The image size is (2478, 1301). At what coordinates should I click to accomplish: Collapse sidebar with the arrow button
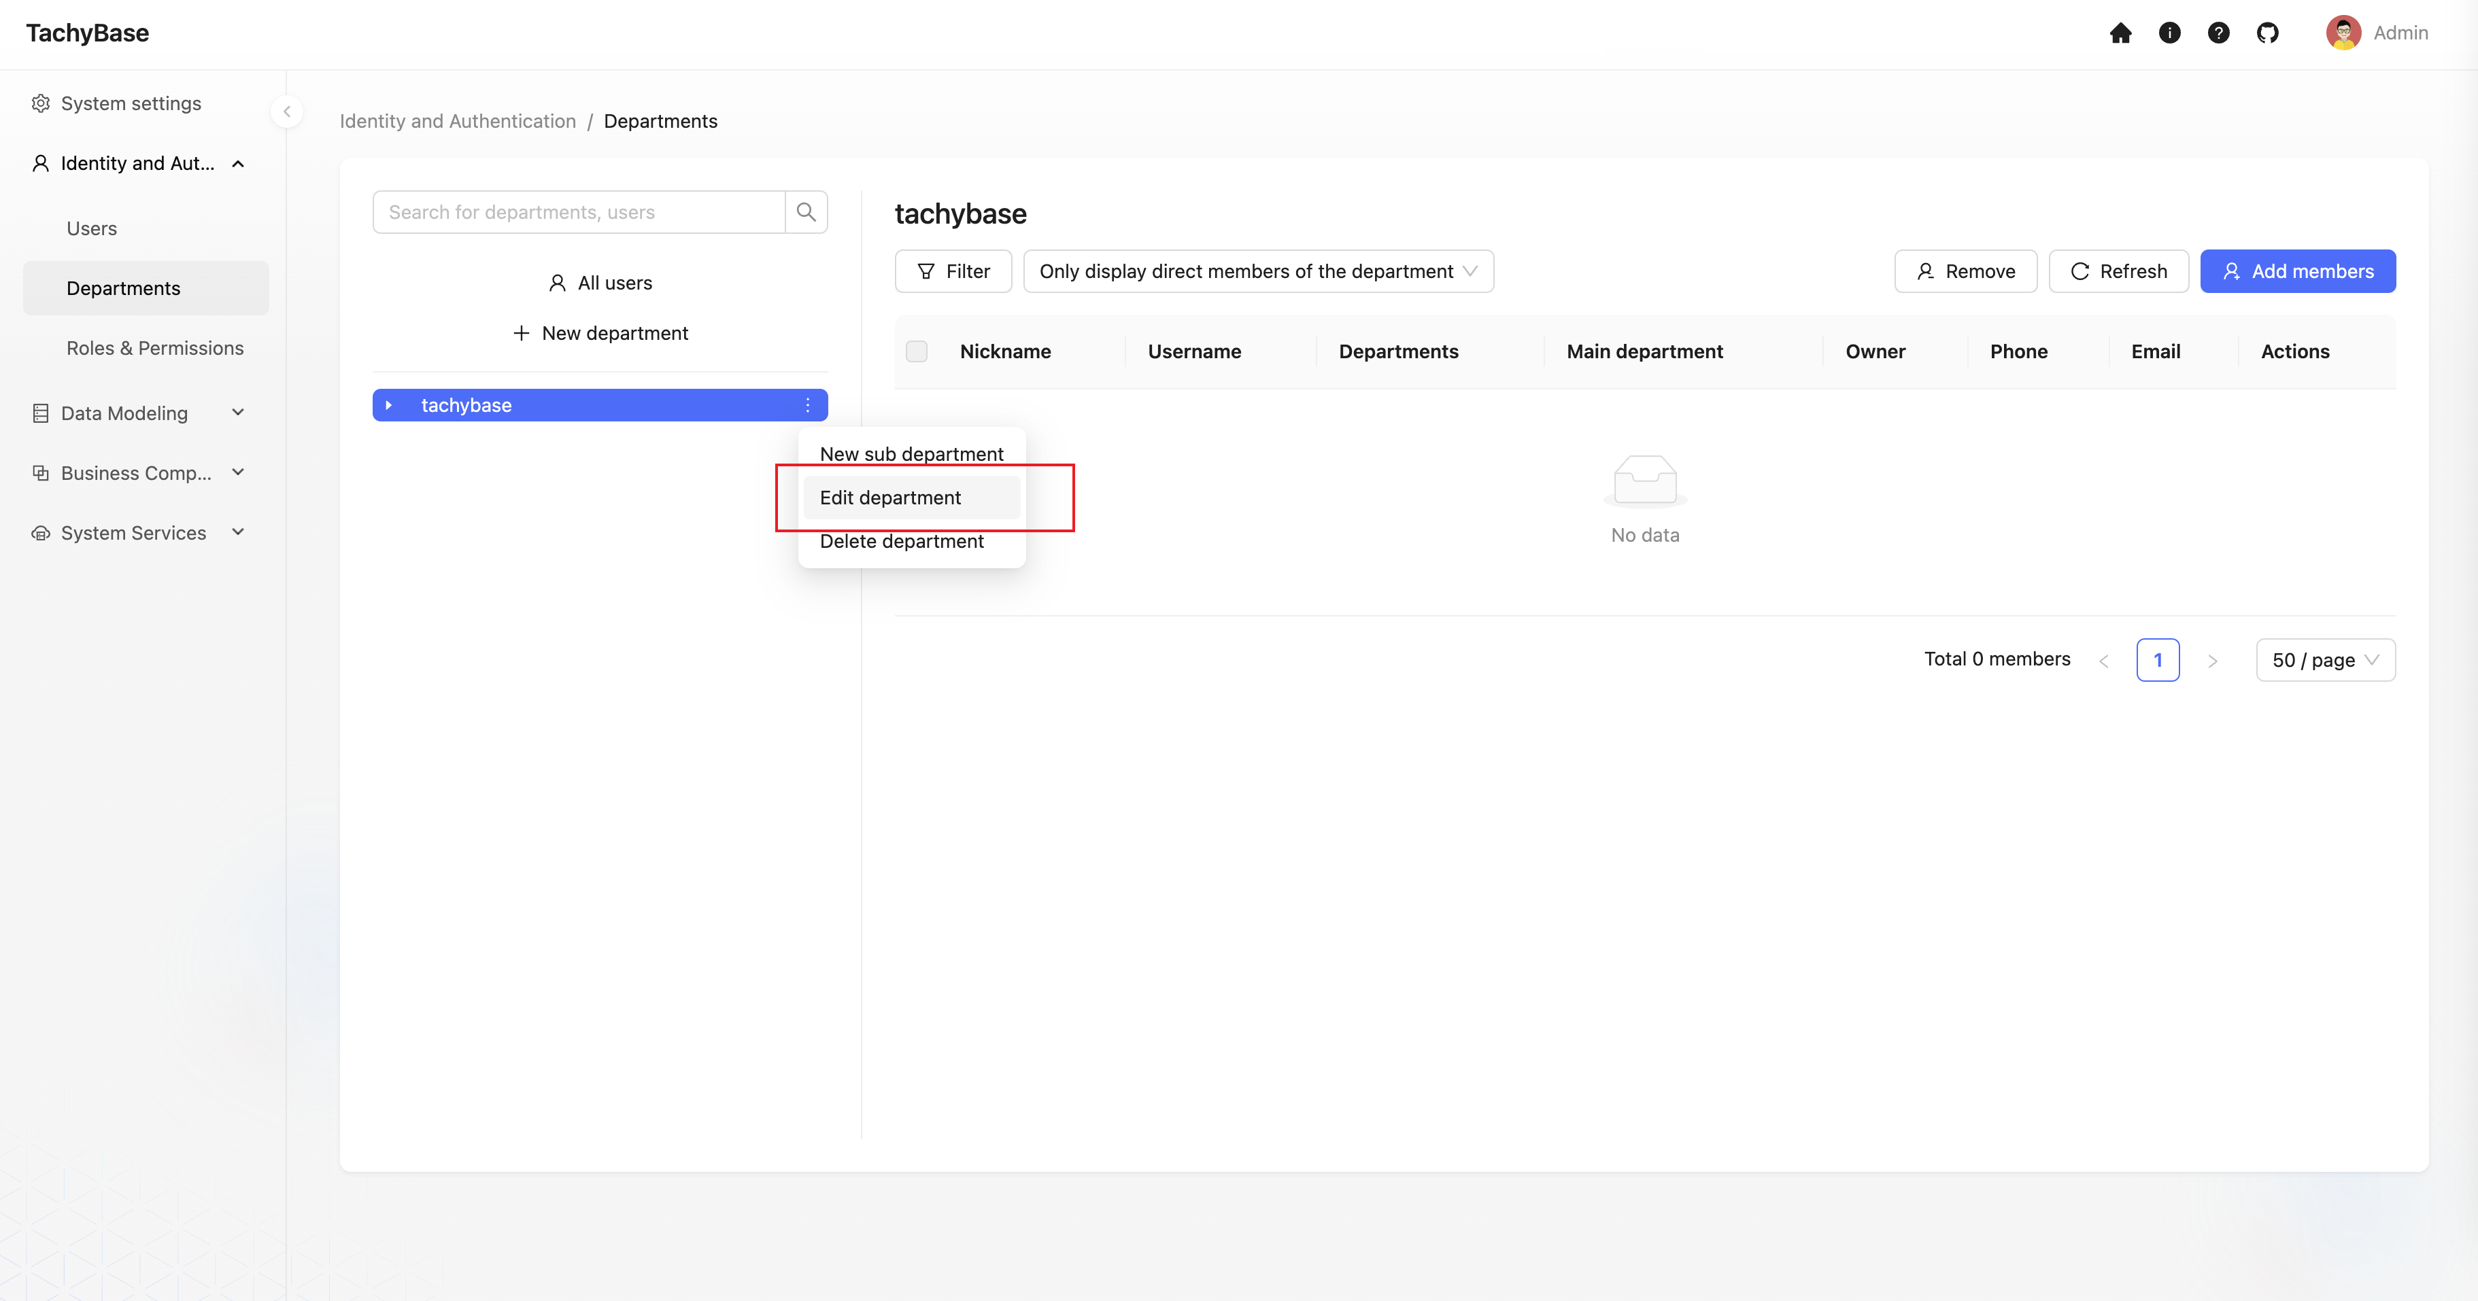click(x=287, y=111)
